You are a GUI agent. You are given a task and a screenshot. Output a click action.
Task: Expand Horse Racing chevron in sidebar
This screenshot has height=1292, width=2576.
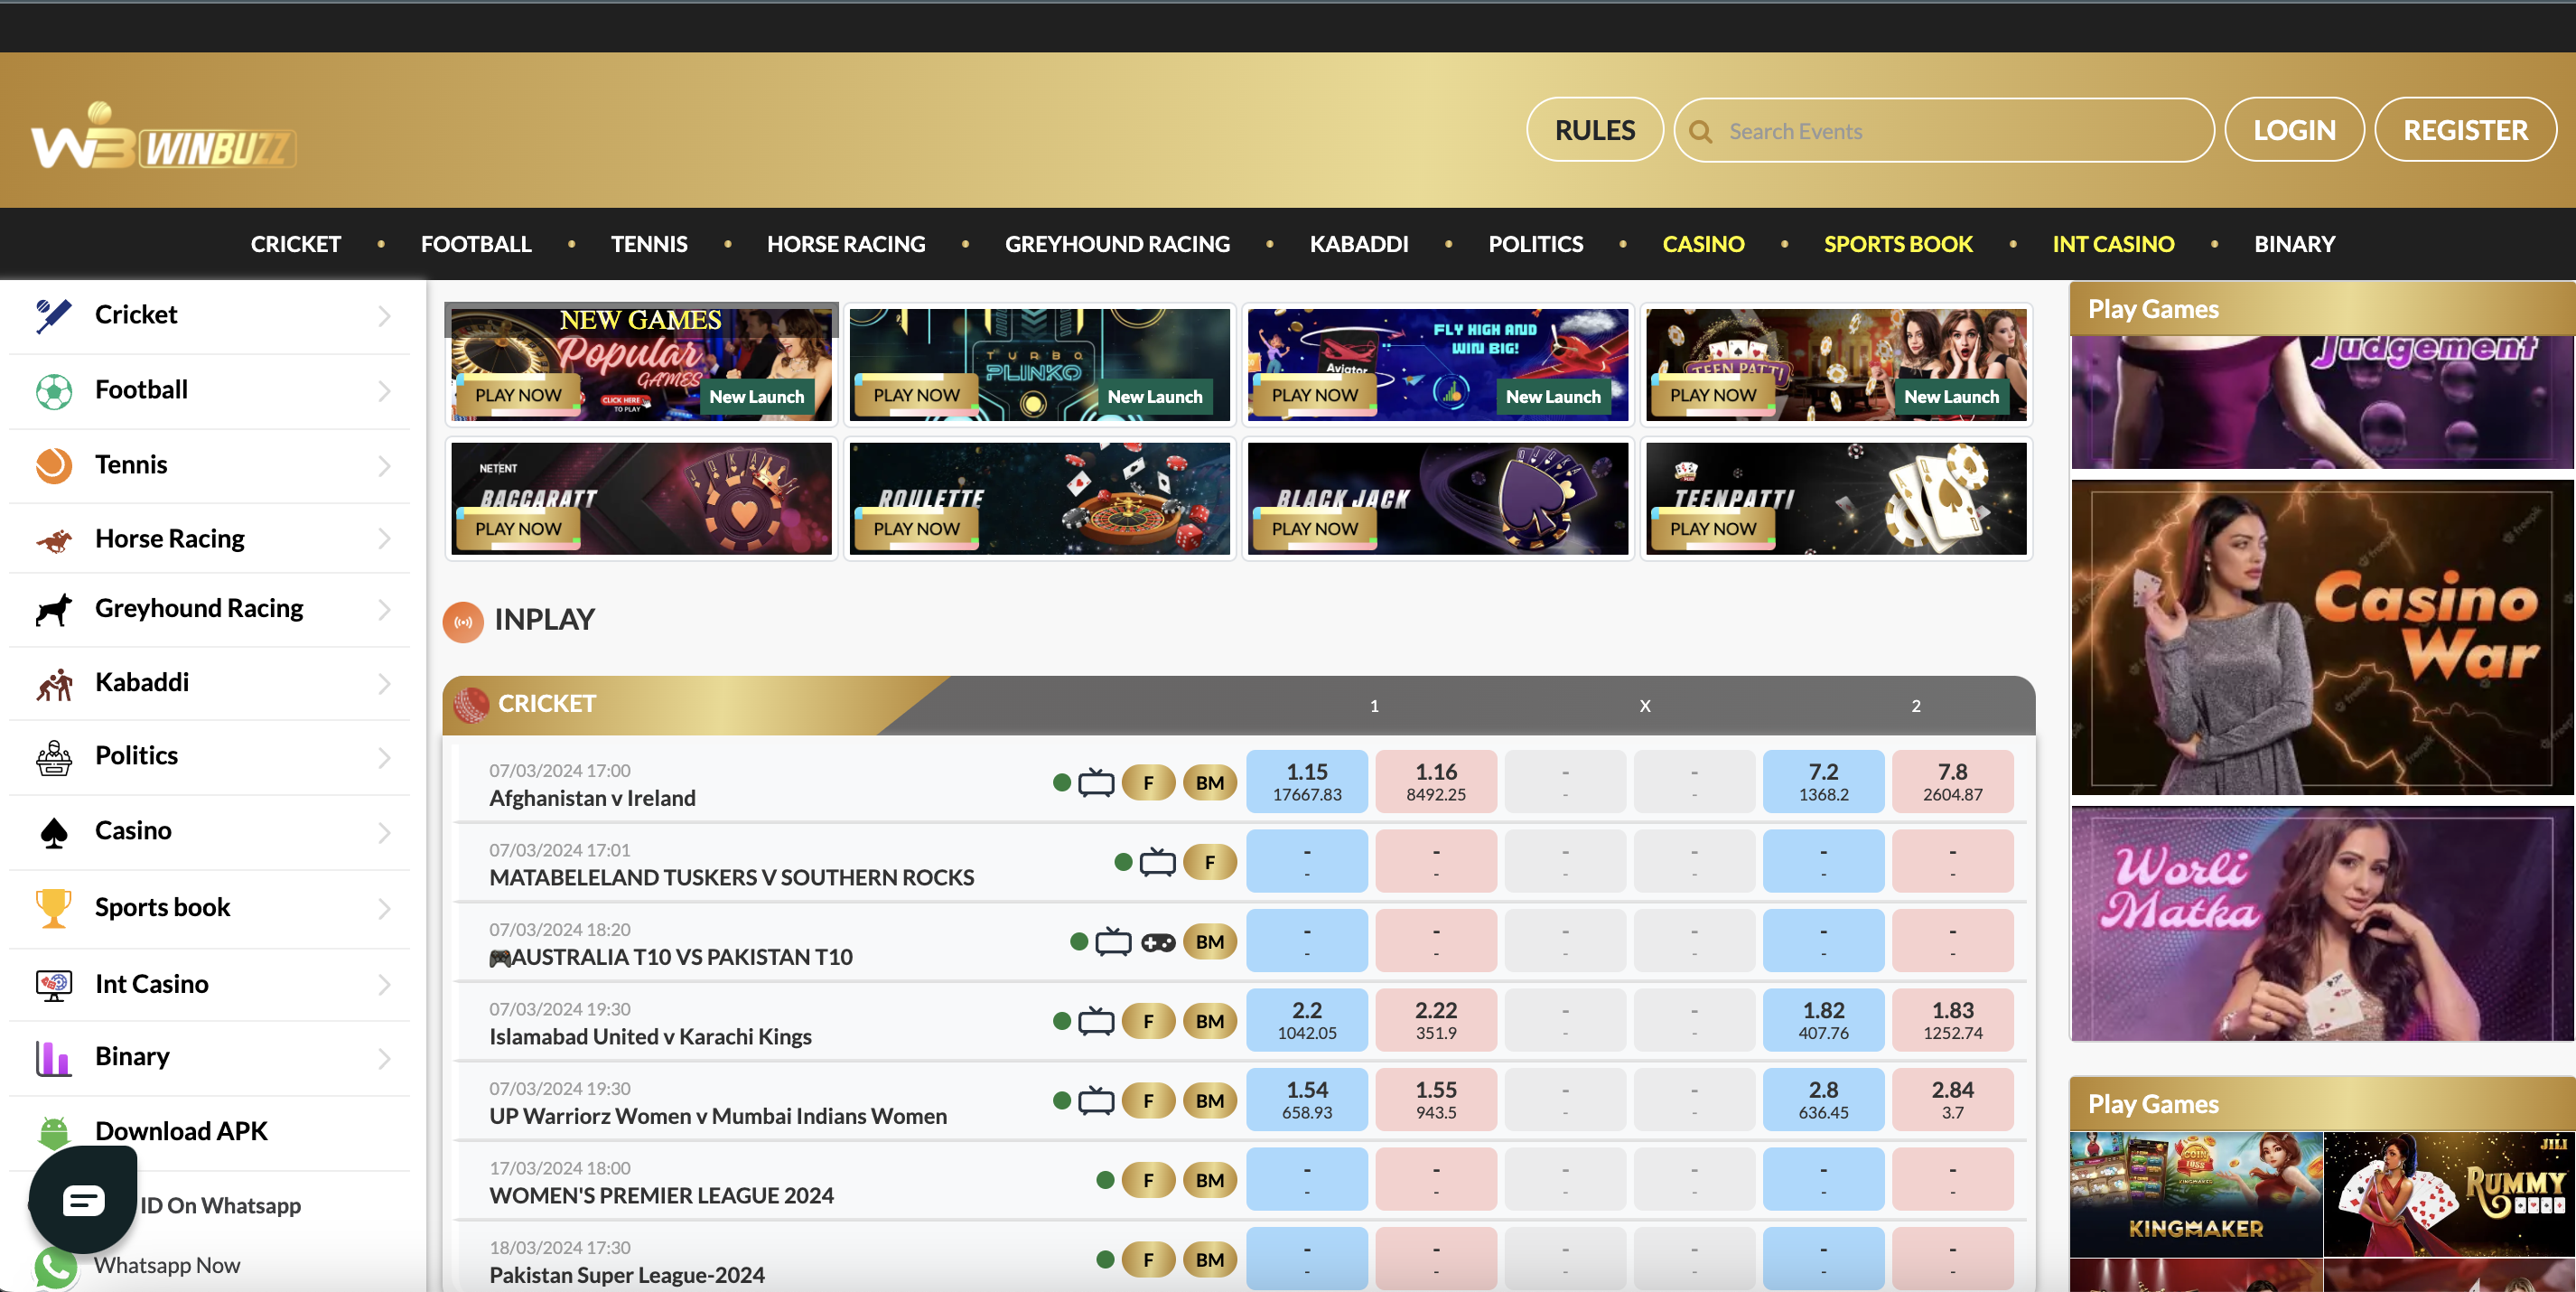coord(385,539)
